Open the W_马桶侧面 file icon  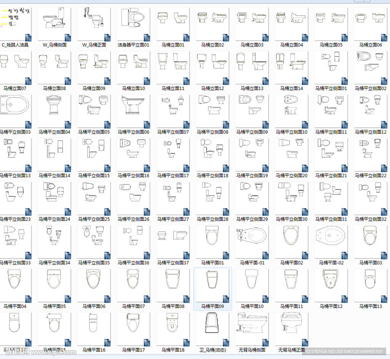click(x=54, y=24)
